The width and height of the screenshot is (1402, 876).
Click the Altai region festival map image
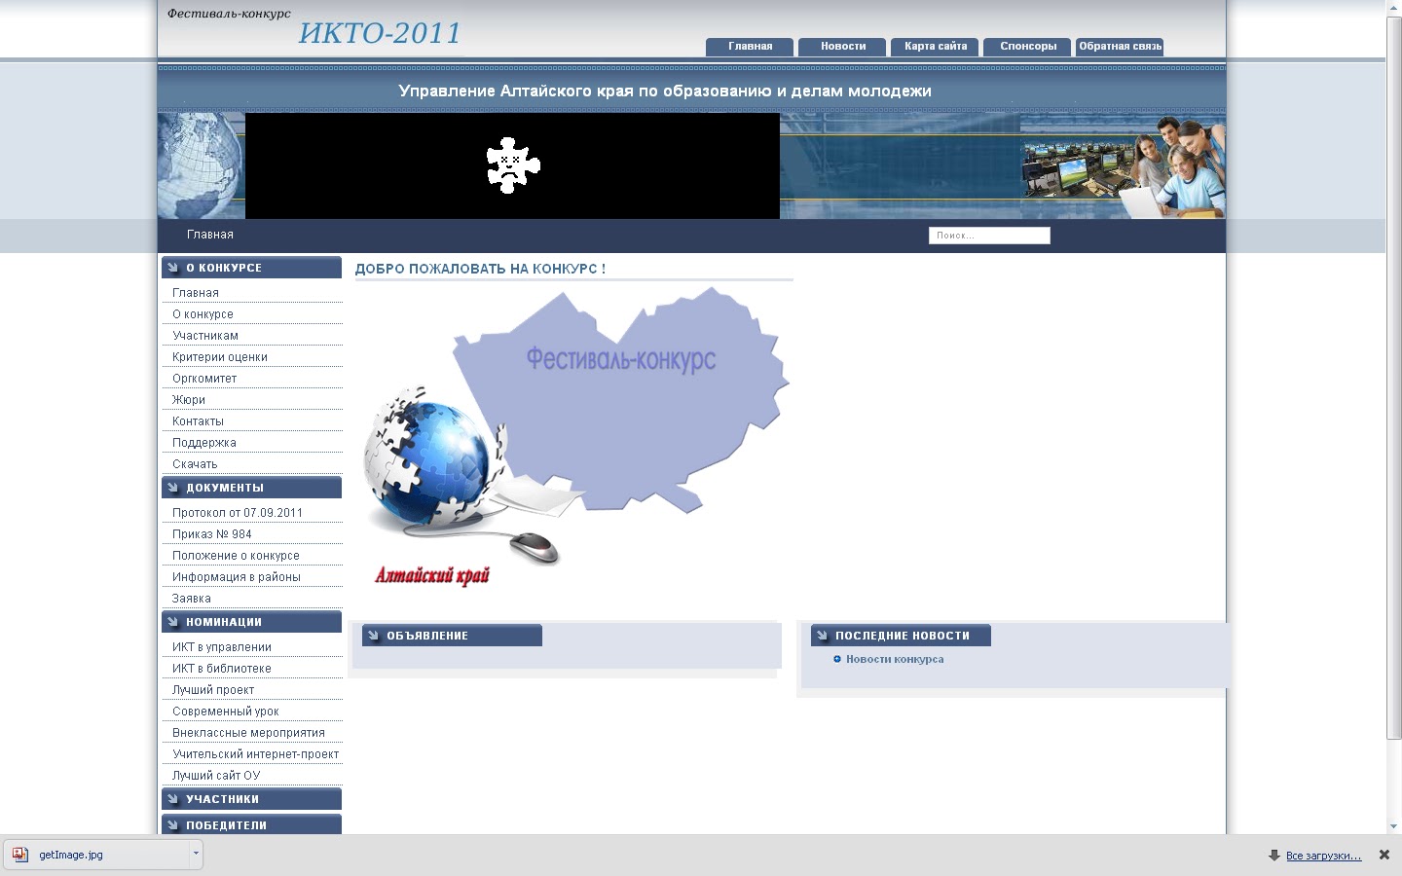pyautogui.click(x=573, y=439)
